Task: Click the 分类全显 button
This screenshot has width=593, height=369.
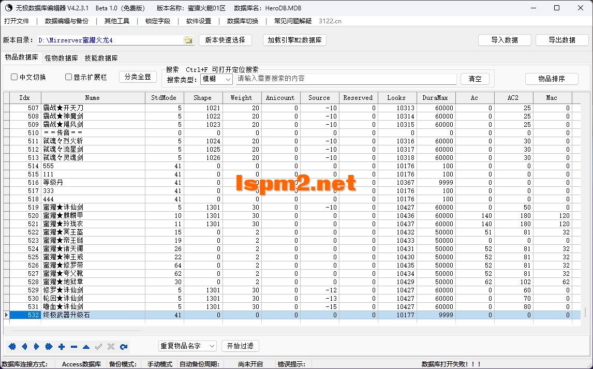Action: point(138,77)
